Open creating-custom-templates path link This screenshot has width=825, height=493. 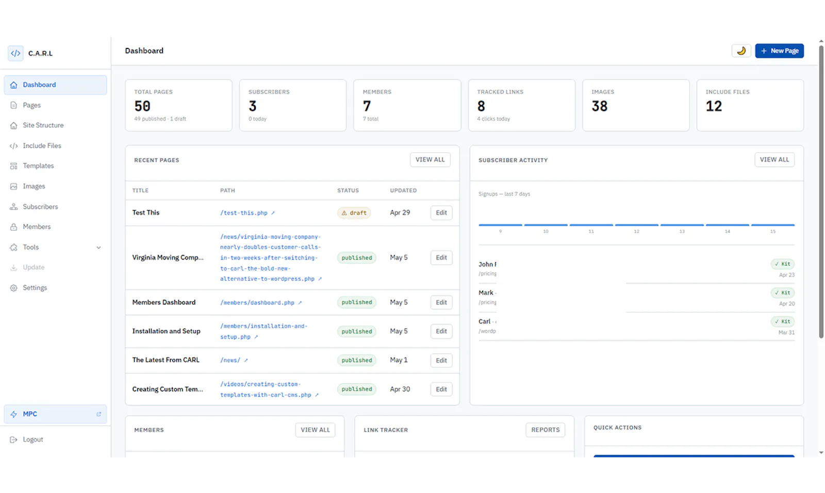tap(269, 389)
